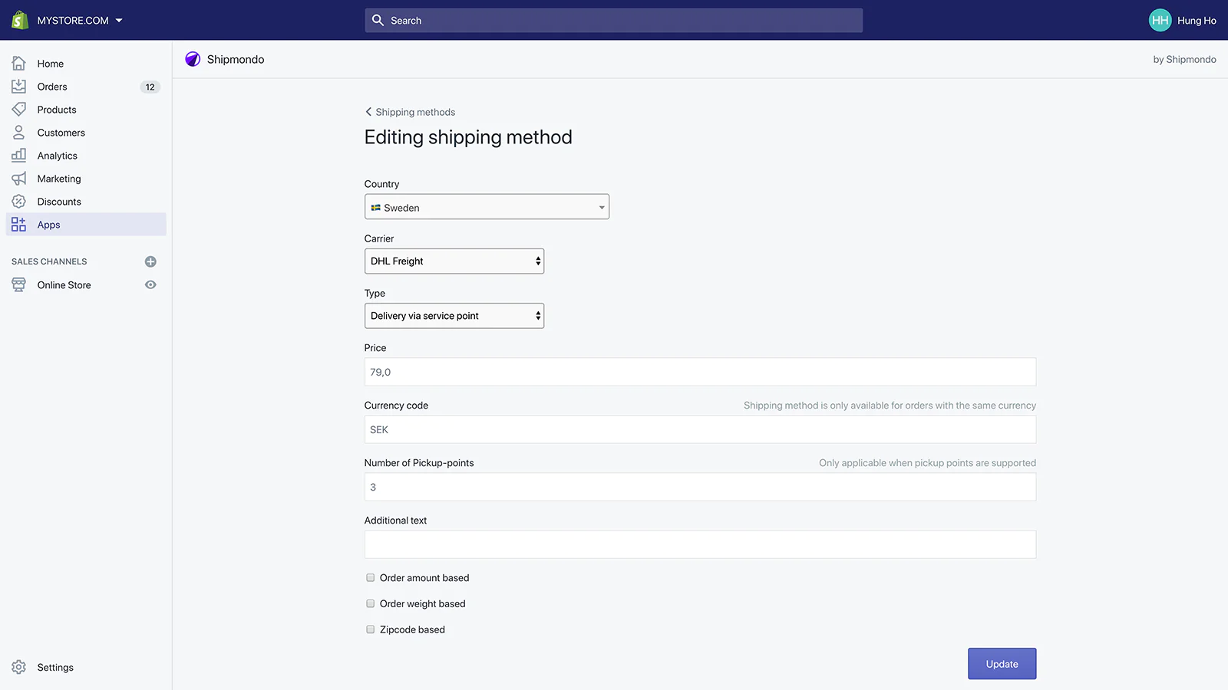View online store via eye icon
This screenshot has height=690, width=1228.
150,284
